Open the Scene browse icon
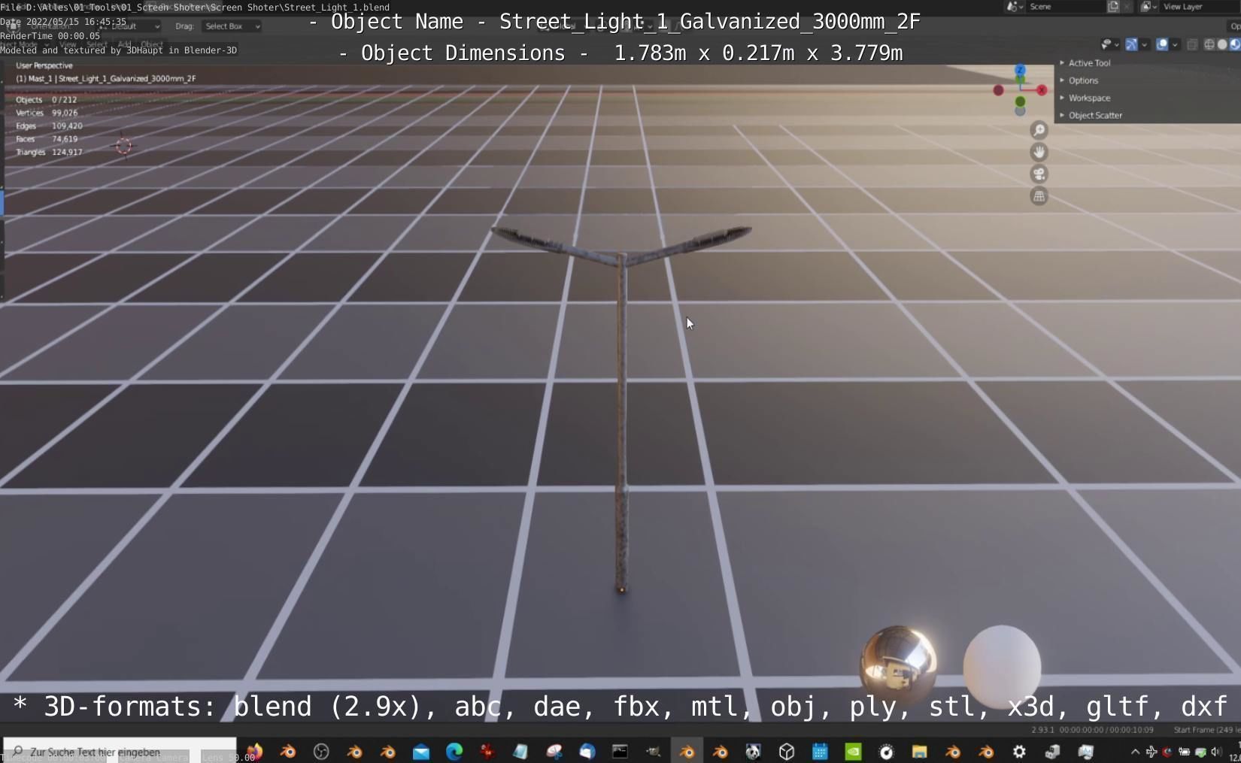The image size is (1241, 763). tap(1015, 7)
